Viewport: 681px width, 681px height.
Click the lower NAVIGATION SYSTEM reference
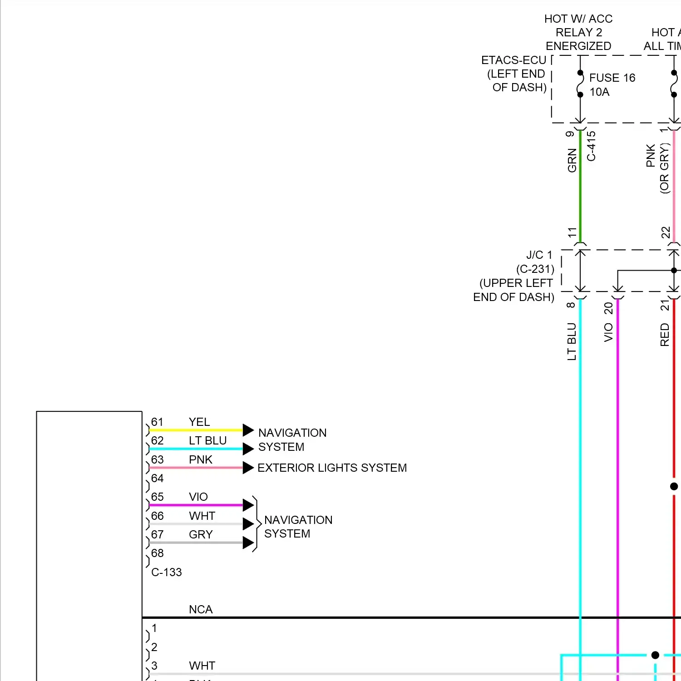coord(298,527)
